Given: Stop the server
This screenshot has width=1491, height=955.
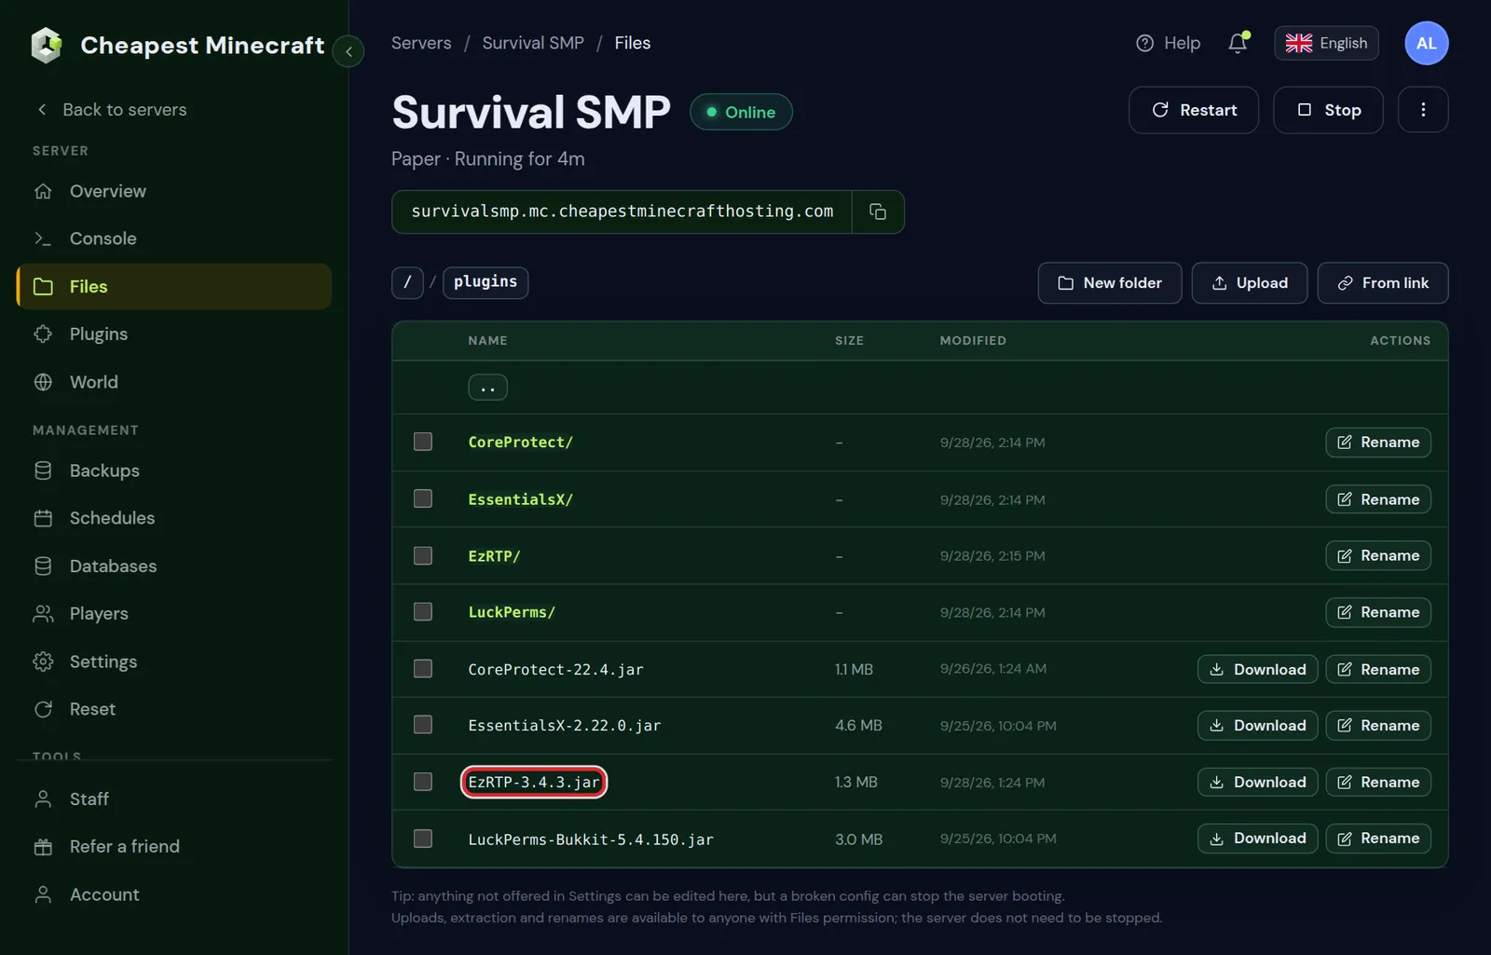Looking at the screenshot, I should click(x=1328, y=110).
